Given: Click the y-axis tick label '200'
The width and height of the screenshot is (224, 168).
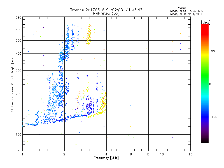Looking at the screenshot, I should click(x=19, y=94).
